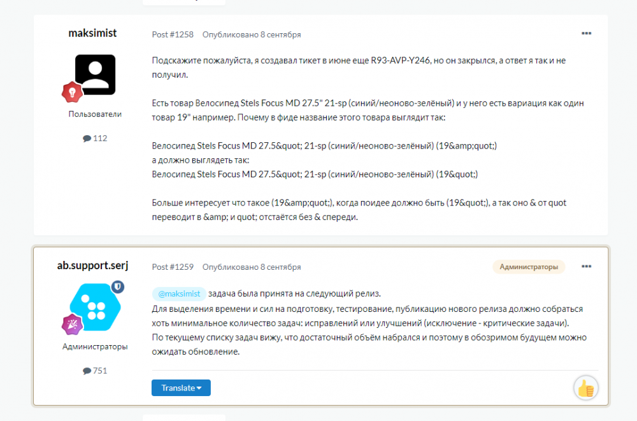The image size is (637, 421).
Task: Click the 751 posts comment icon
Action: pos(87,371)
